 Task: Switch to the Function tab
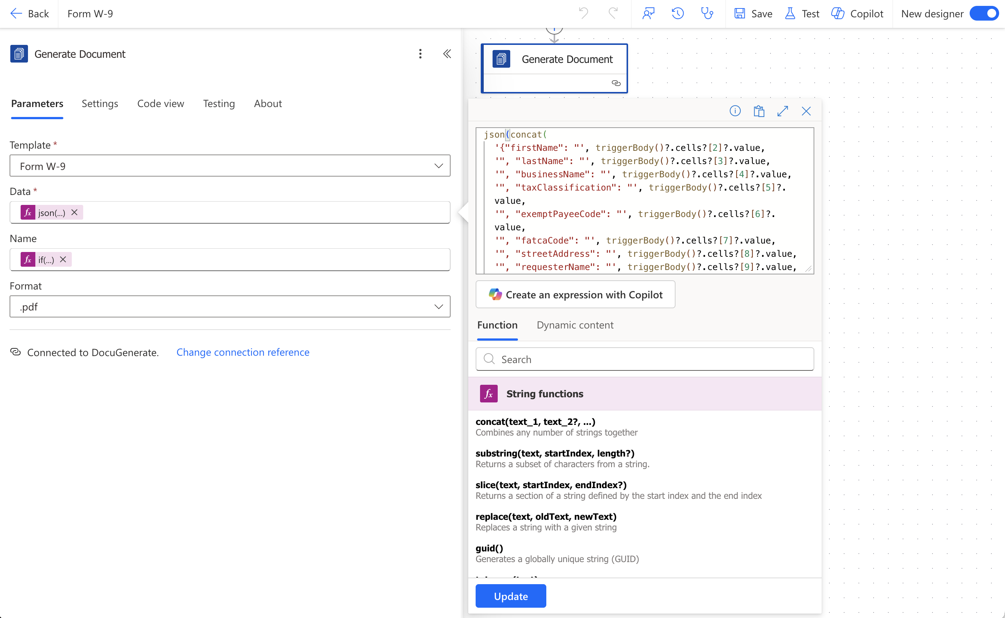tap(497, 325)
